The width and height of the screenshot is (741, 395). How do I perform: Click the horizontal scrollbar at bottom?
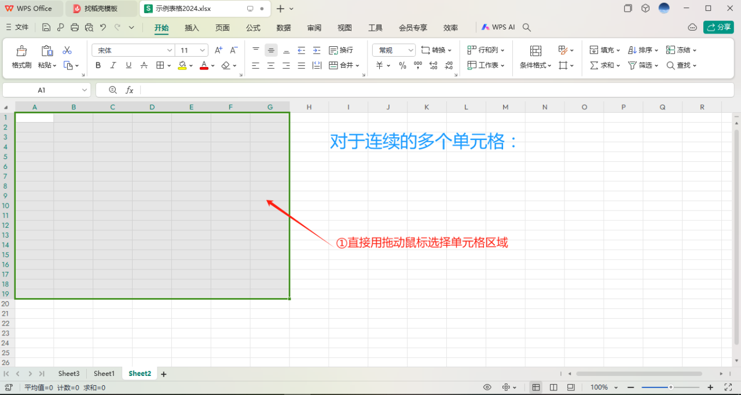[x=639, y=374]
